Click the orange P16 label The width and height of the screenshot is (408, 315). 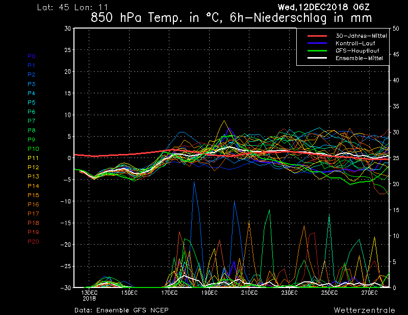[x=33, y=204]
